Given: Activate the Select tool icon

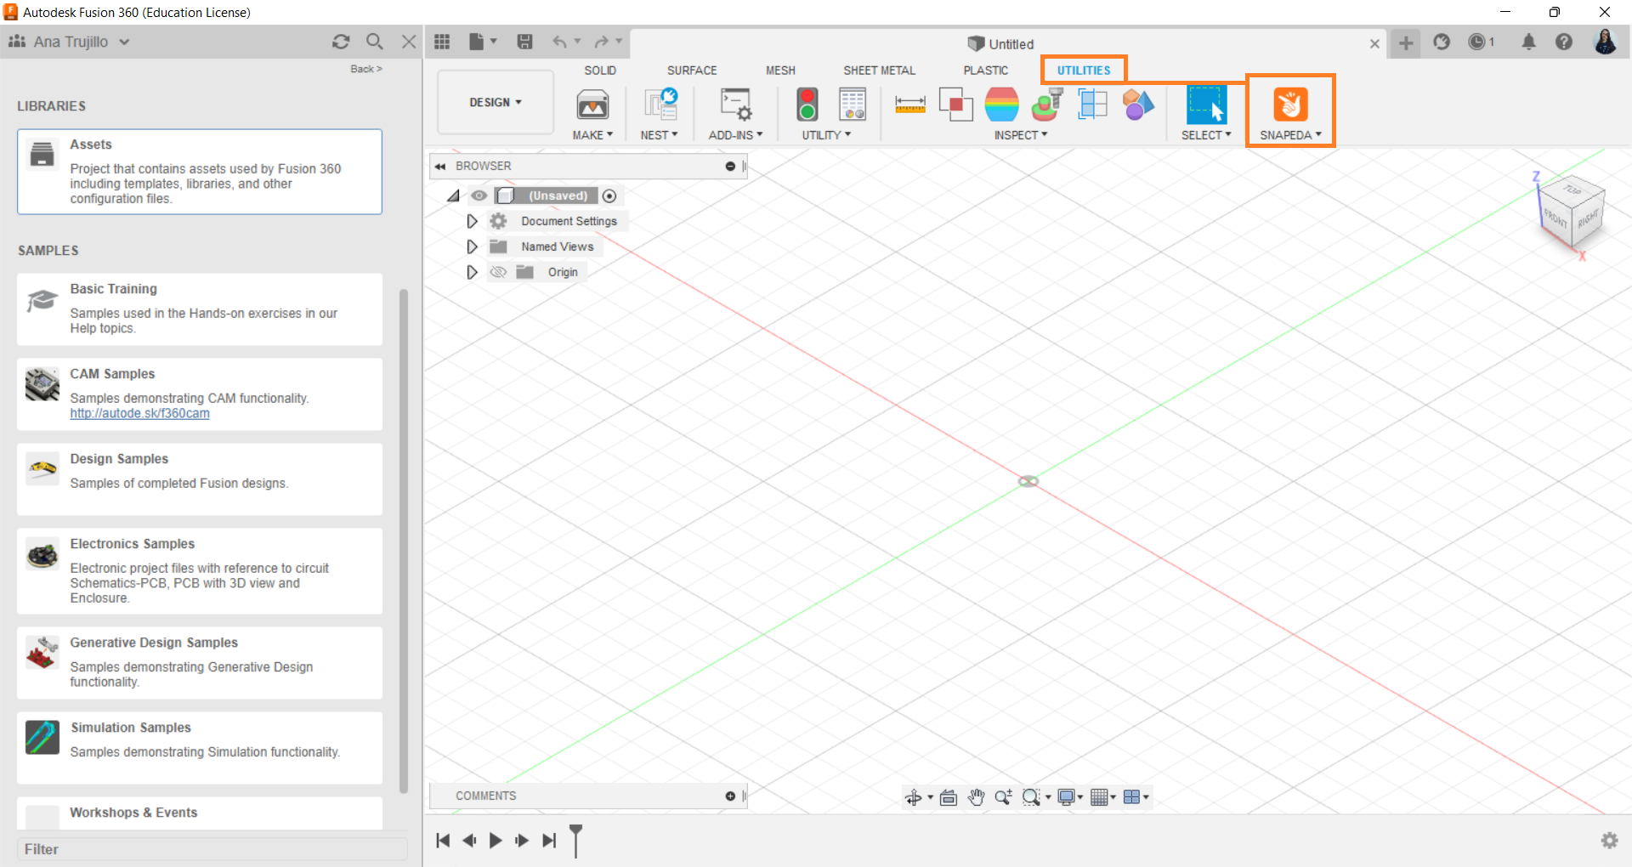Looking at the screenshot, I should [1206, 105].
